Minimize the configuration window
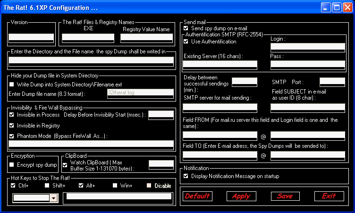Screen dimensions: 355x213 click(x=326, y=7)
